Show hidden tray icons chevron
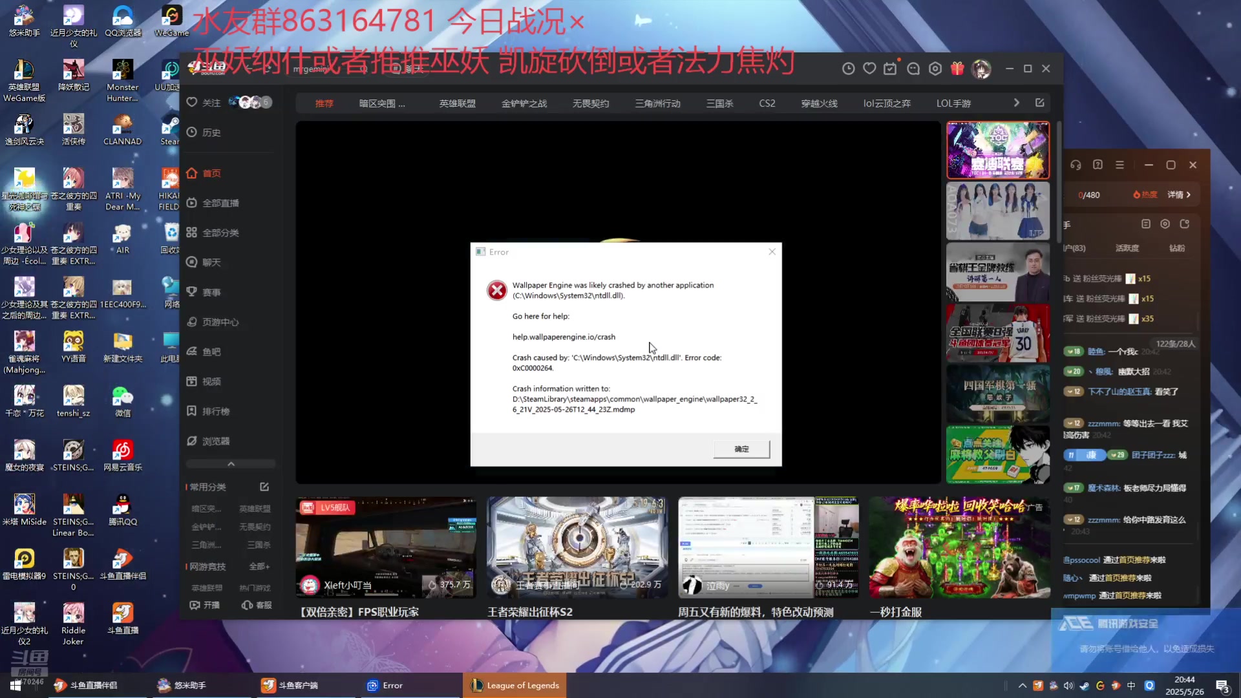Image resolution: width=1241 pixels, height=698 pixels. pyautogui.click(x=1022, y=685)
